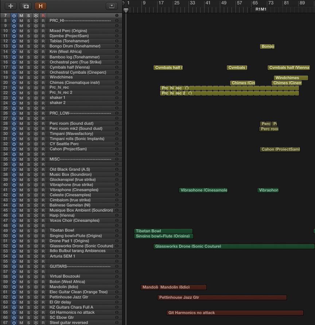Freeze the Mandolin (8dio) track
This screenshot has height=325, width=315.
(x=36, y=287)
